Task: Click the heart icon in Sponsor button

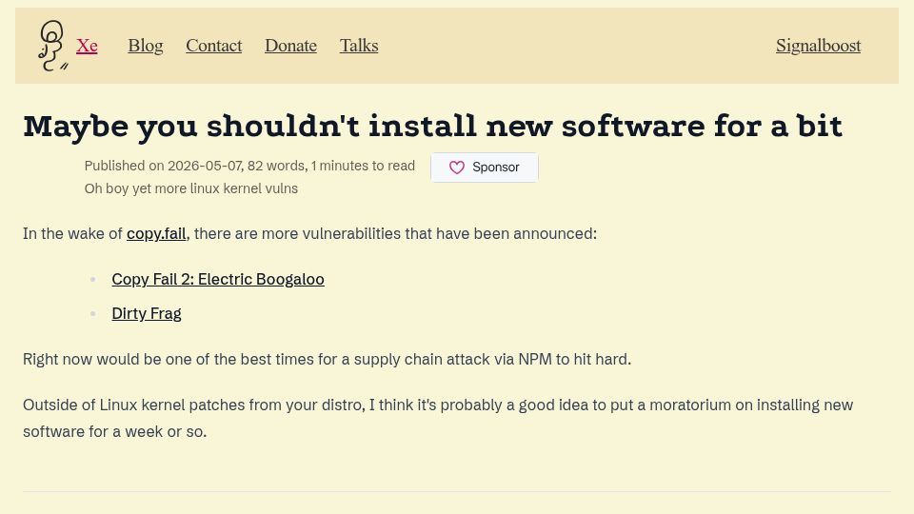Action: [457, 168]
